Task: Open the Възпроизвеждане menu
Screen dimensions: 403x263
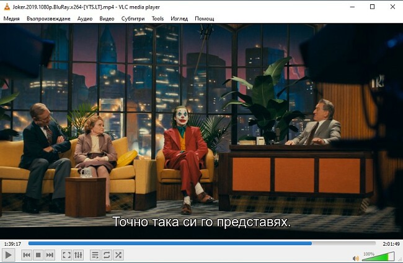Action: (48, 19)
